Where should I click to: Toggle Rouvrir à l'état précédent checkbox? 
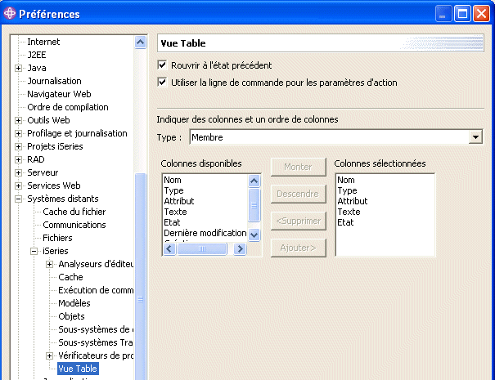pyautogui.click(x=162, y=65)
